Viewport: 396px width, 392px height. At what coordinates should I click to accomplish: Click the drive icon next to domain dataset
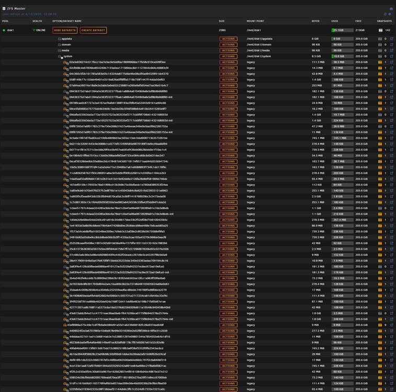point(59,44)
